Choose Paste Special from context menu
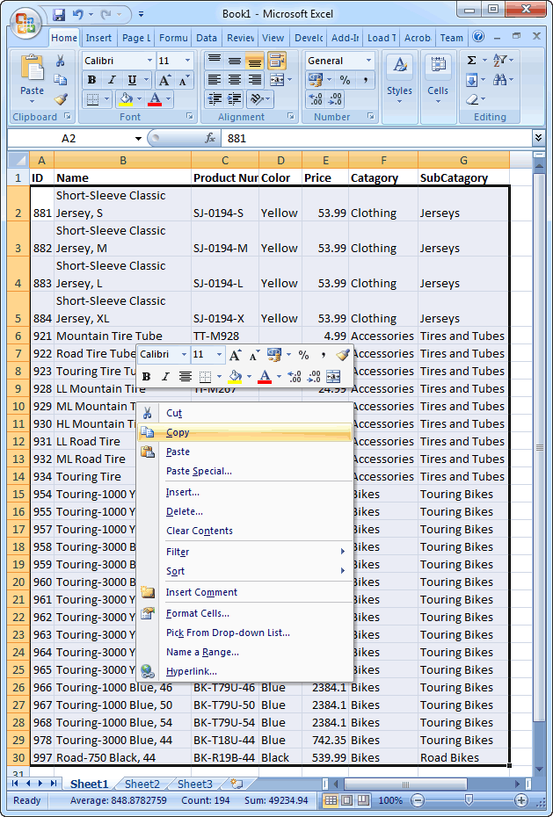 coord(244,471)
